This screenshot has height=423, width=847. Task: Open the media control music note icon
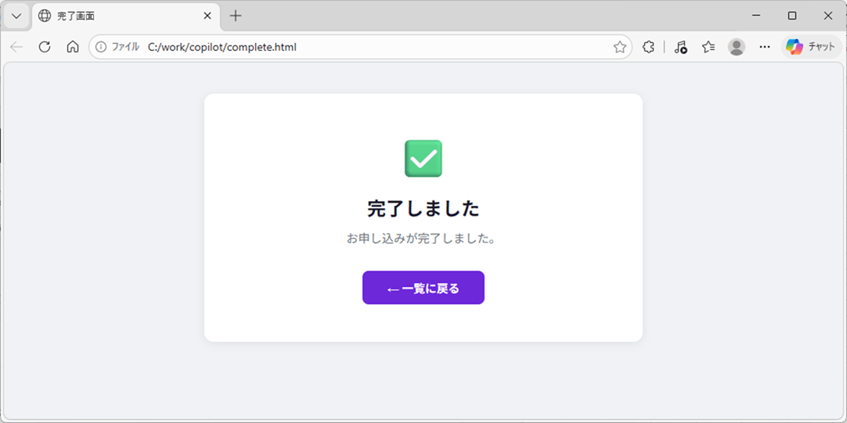click(680, 47)
